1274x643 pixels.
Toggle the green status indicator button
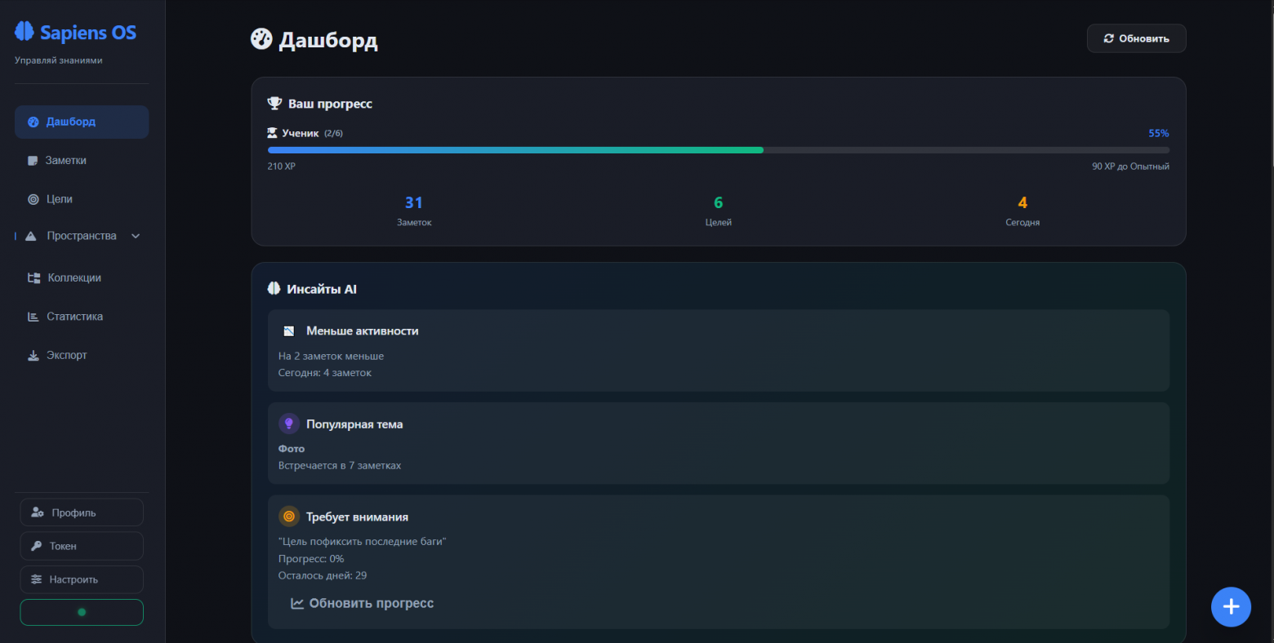click(82, 612)
